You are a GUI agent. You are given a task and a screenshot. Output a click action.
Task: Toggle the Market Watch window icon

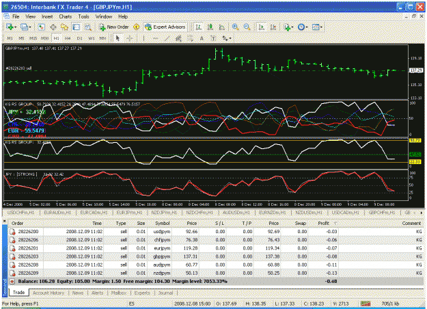[41, 27]
